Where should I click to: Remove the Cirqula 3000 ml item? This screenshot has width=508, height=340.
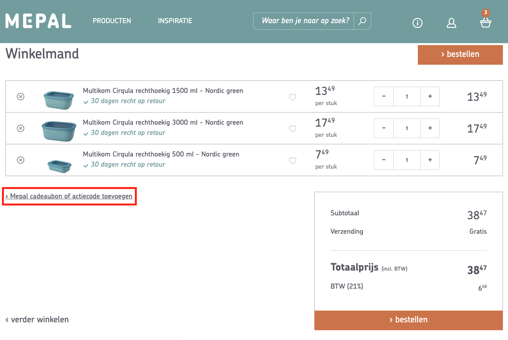tap(21, 128)
